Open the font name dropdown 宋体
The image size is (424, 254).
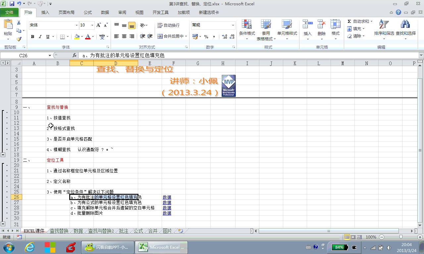(77, 25)
